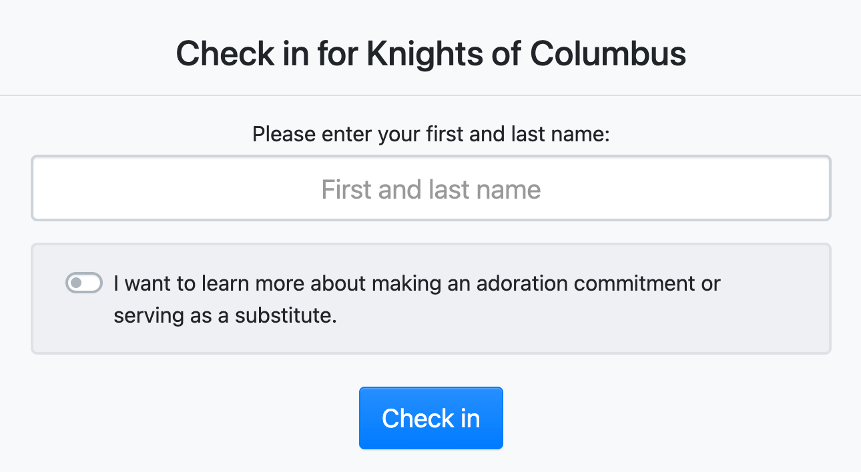Place cursor in the name entry box
The height and width of the screenshot is (472, 861).
(431, 189)
